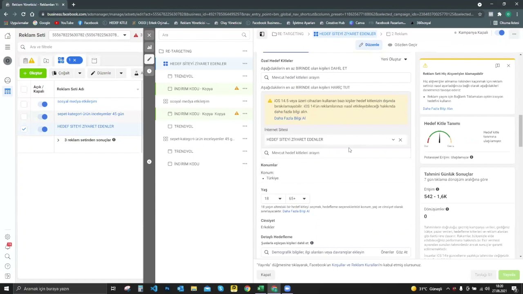Open the info icon next to Erişim
The height and width of the screenshot is (294, 523).
pyautogui.click(x=438, y=189)
